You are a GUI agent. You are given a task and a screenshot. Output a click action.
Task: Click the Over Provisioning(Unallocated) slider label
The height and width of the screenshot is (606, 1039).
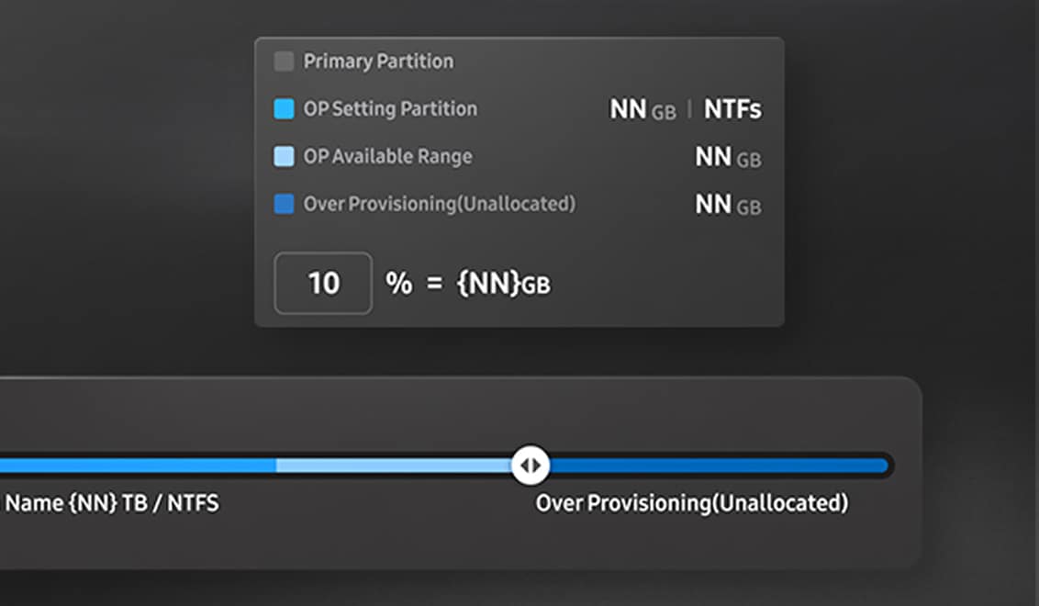[x=693, y=503]
